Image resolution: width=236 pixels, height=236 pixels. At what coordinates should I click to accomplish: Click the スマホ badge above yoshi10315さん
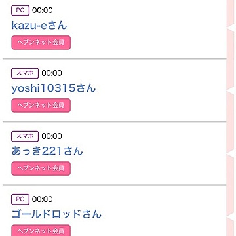(25, 73)
